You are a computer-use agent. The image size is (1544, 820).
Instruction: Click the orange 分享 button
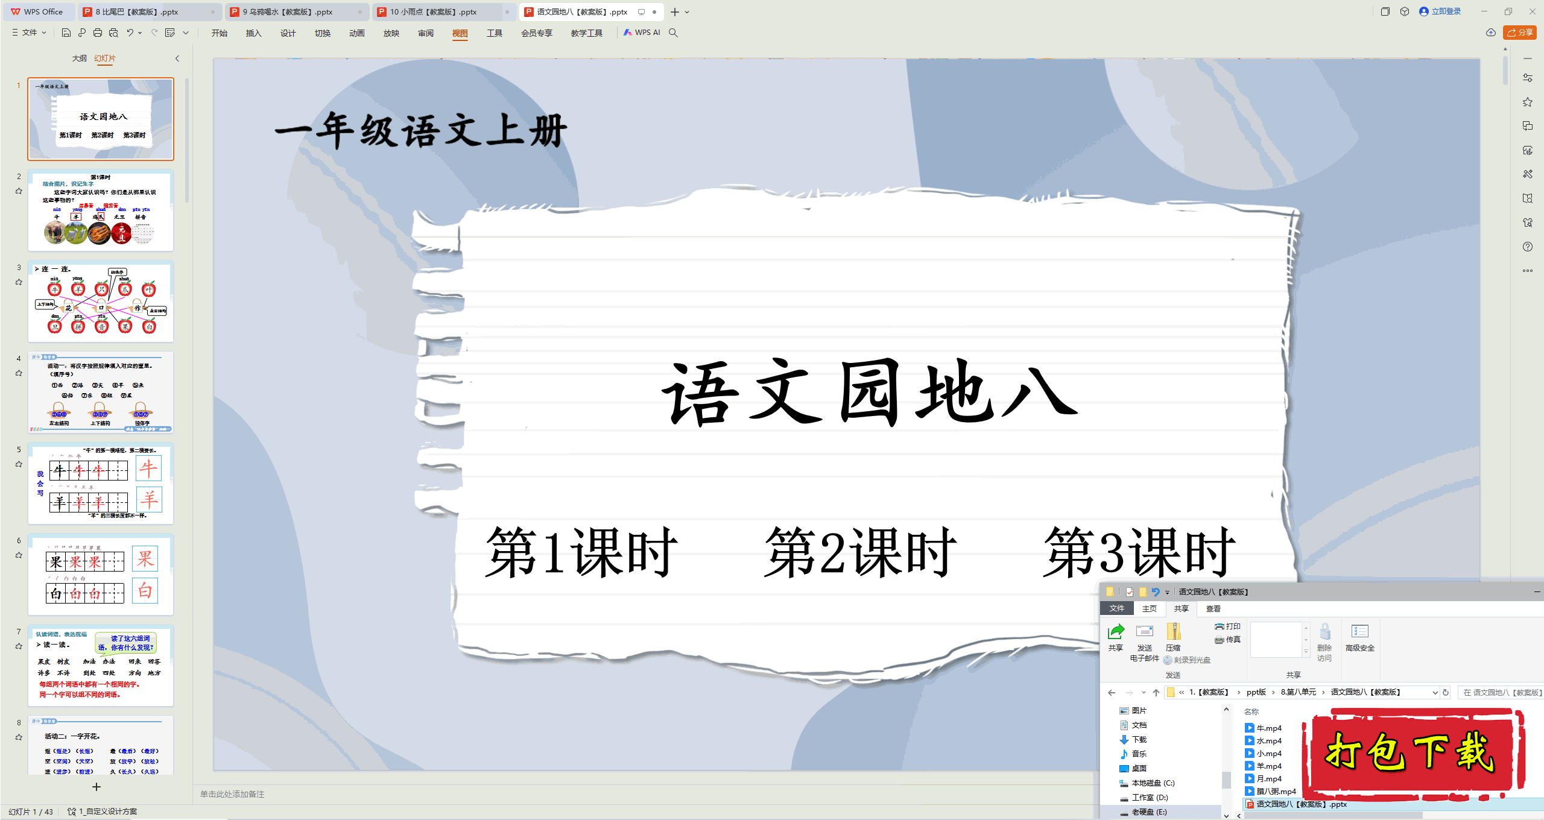[x=1520, y=33]
